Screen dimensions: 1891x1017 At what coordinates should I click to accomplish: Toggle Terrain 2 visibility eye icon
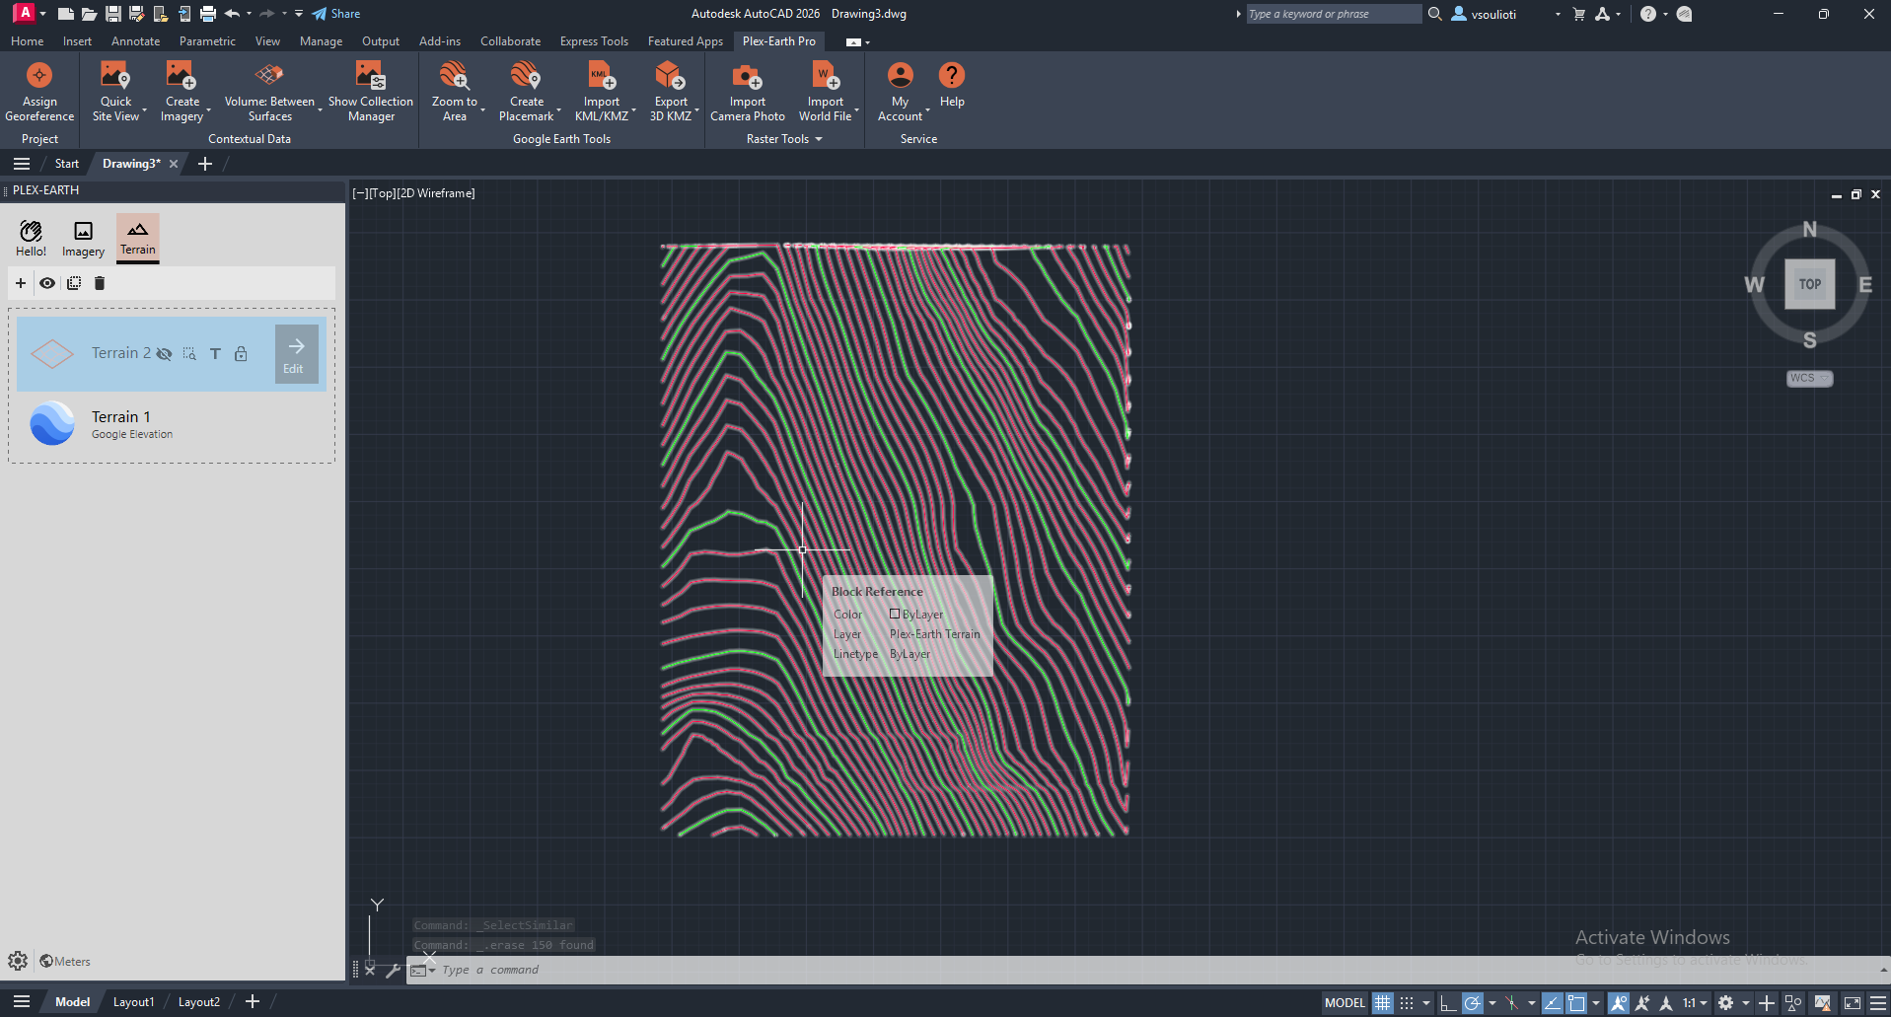tap(164, 353)
